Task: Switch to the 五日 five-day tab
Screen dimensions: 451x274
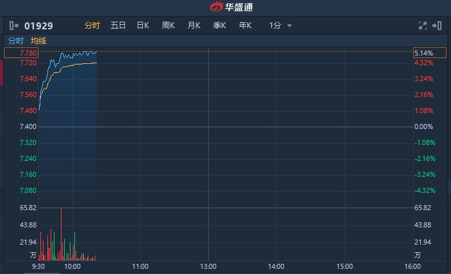Action: (118, 26)
